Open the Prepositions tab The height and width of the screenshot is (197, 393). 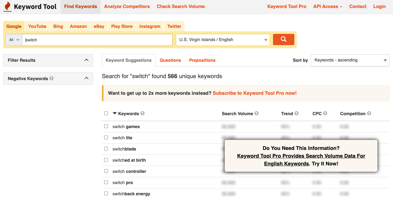point(202,60)
